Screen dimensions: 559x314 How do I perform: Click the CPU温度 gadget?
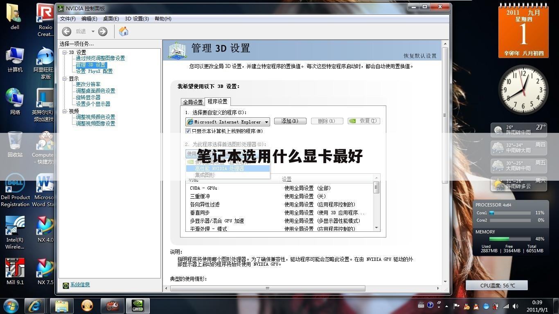point(497,285)
